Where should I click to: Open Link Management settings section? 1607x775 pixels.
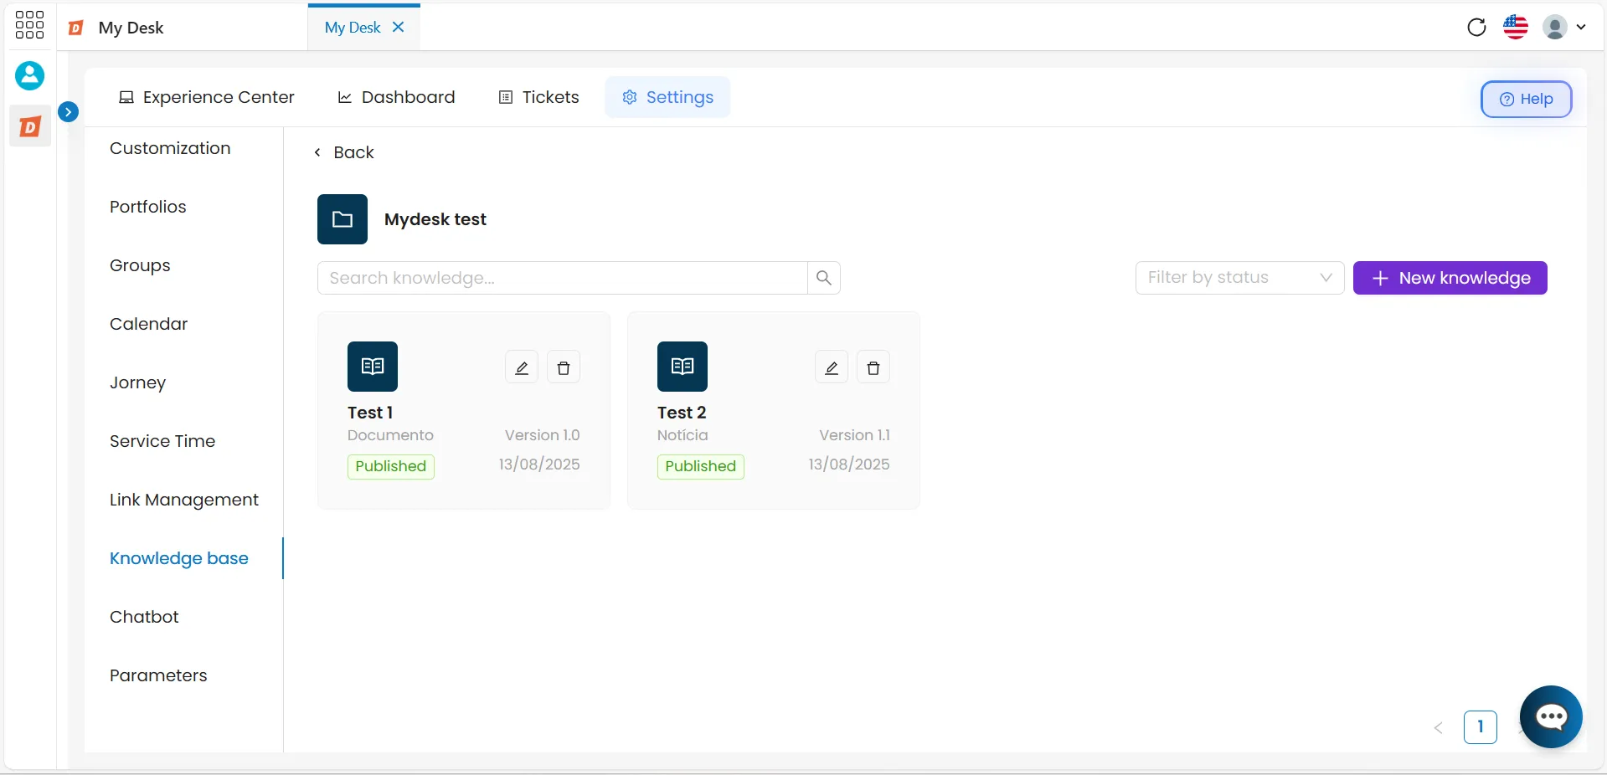coord(184,500)
